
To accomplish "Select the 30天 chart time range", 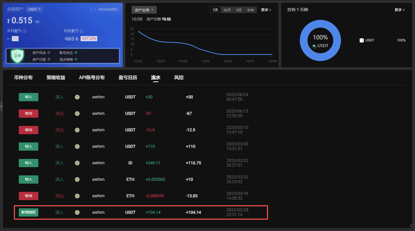I will click(x=227, y=10).
